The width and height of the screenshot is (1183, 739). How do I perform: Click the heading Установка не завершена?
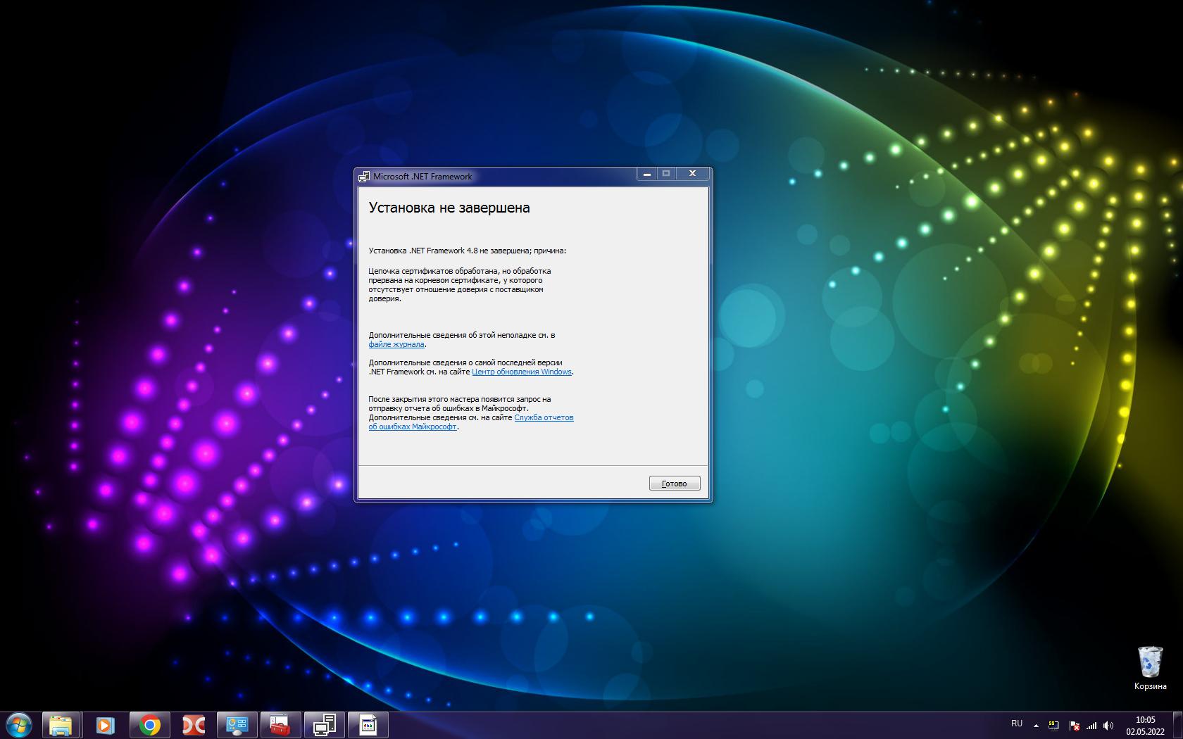449,208
